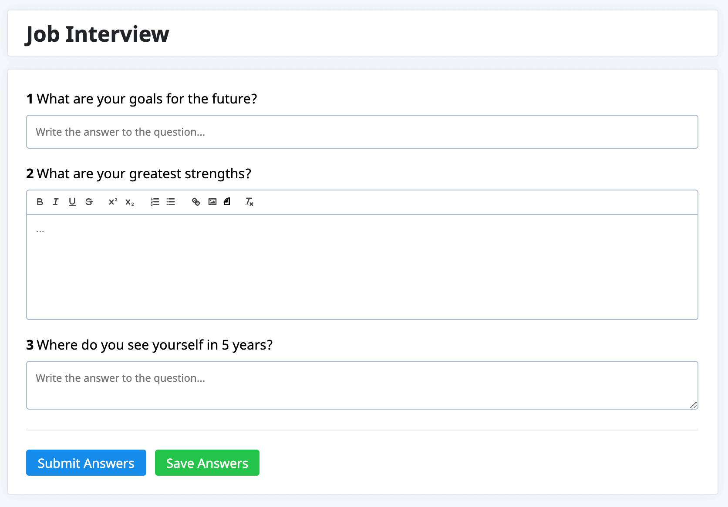Apply italic formatting to the strengths answer
Image resolution: width=728 pixels, height=507 pixels.
[56, 202]
